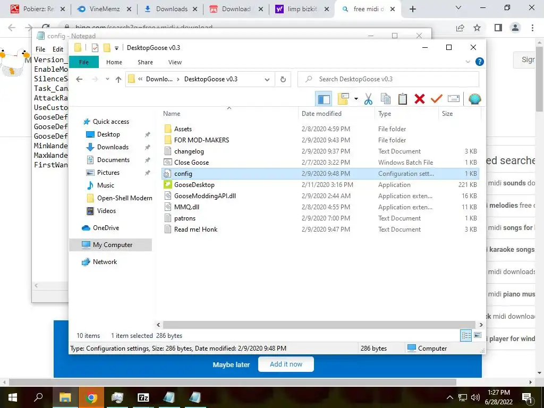The width and height of the screenshot is (544, 408).
Task: Click the Cut scissors toolbar icon
Action: click(x=368, y=99)
